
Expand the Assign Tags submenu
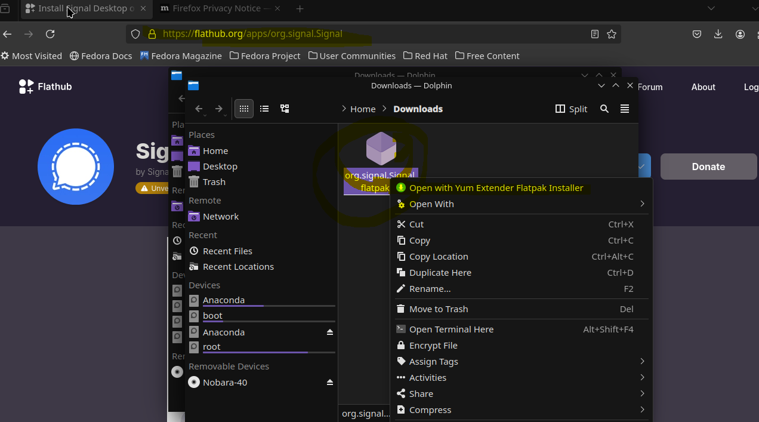(523, 361)
